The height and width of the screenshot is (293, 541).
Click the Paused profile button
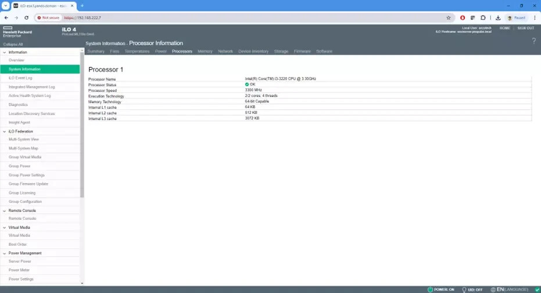[517, 17]
